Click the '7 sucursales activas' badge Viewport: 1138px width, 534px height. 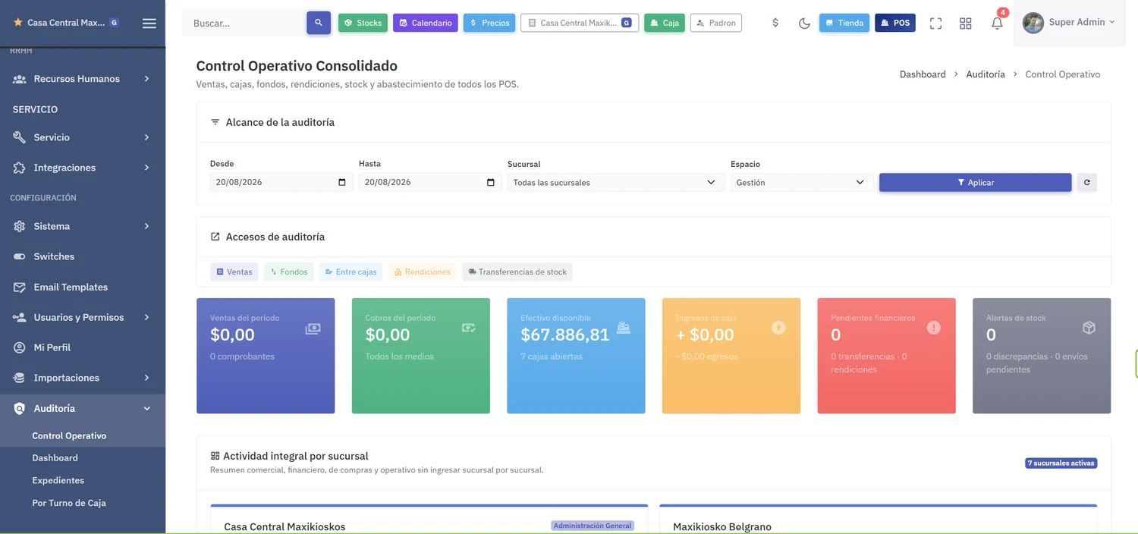pyautogui.click(x=1061, y=463)
